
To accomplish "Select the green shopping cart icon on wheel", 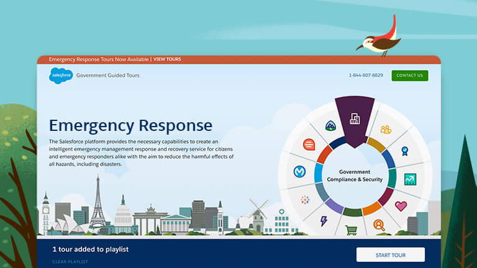I will [x=352, y=230].
